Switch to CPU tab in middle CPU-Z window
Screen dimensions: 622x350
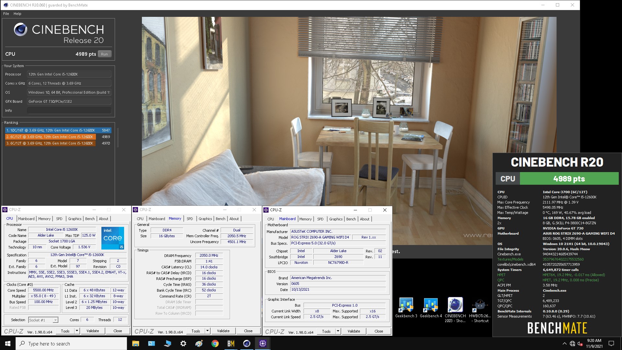(140, 219)
